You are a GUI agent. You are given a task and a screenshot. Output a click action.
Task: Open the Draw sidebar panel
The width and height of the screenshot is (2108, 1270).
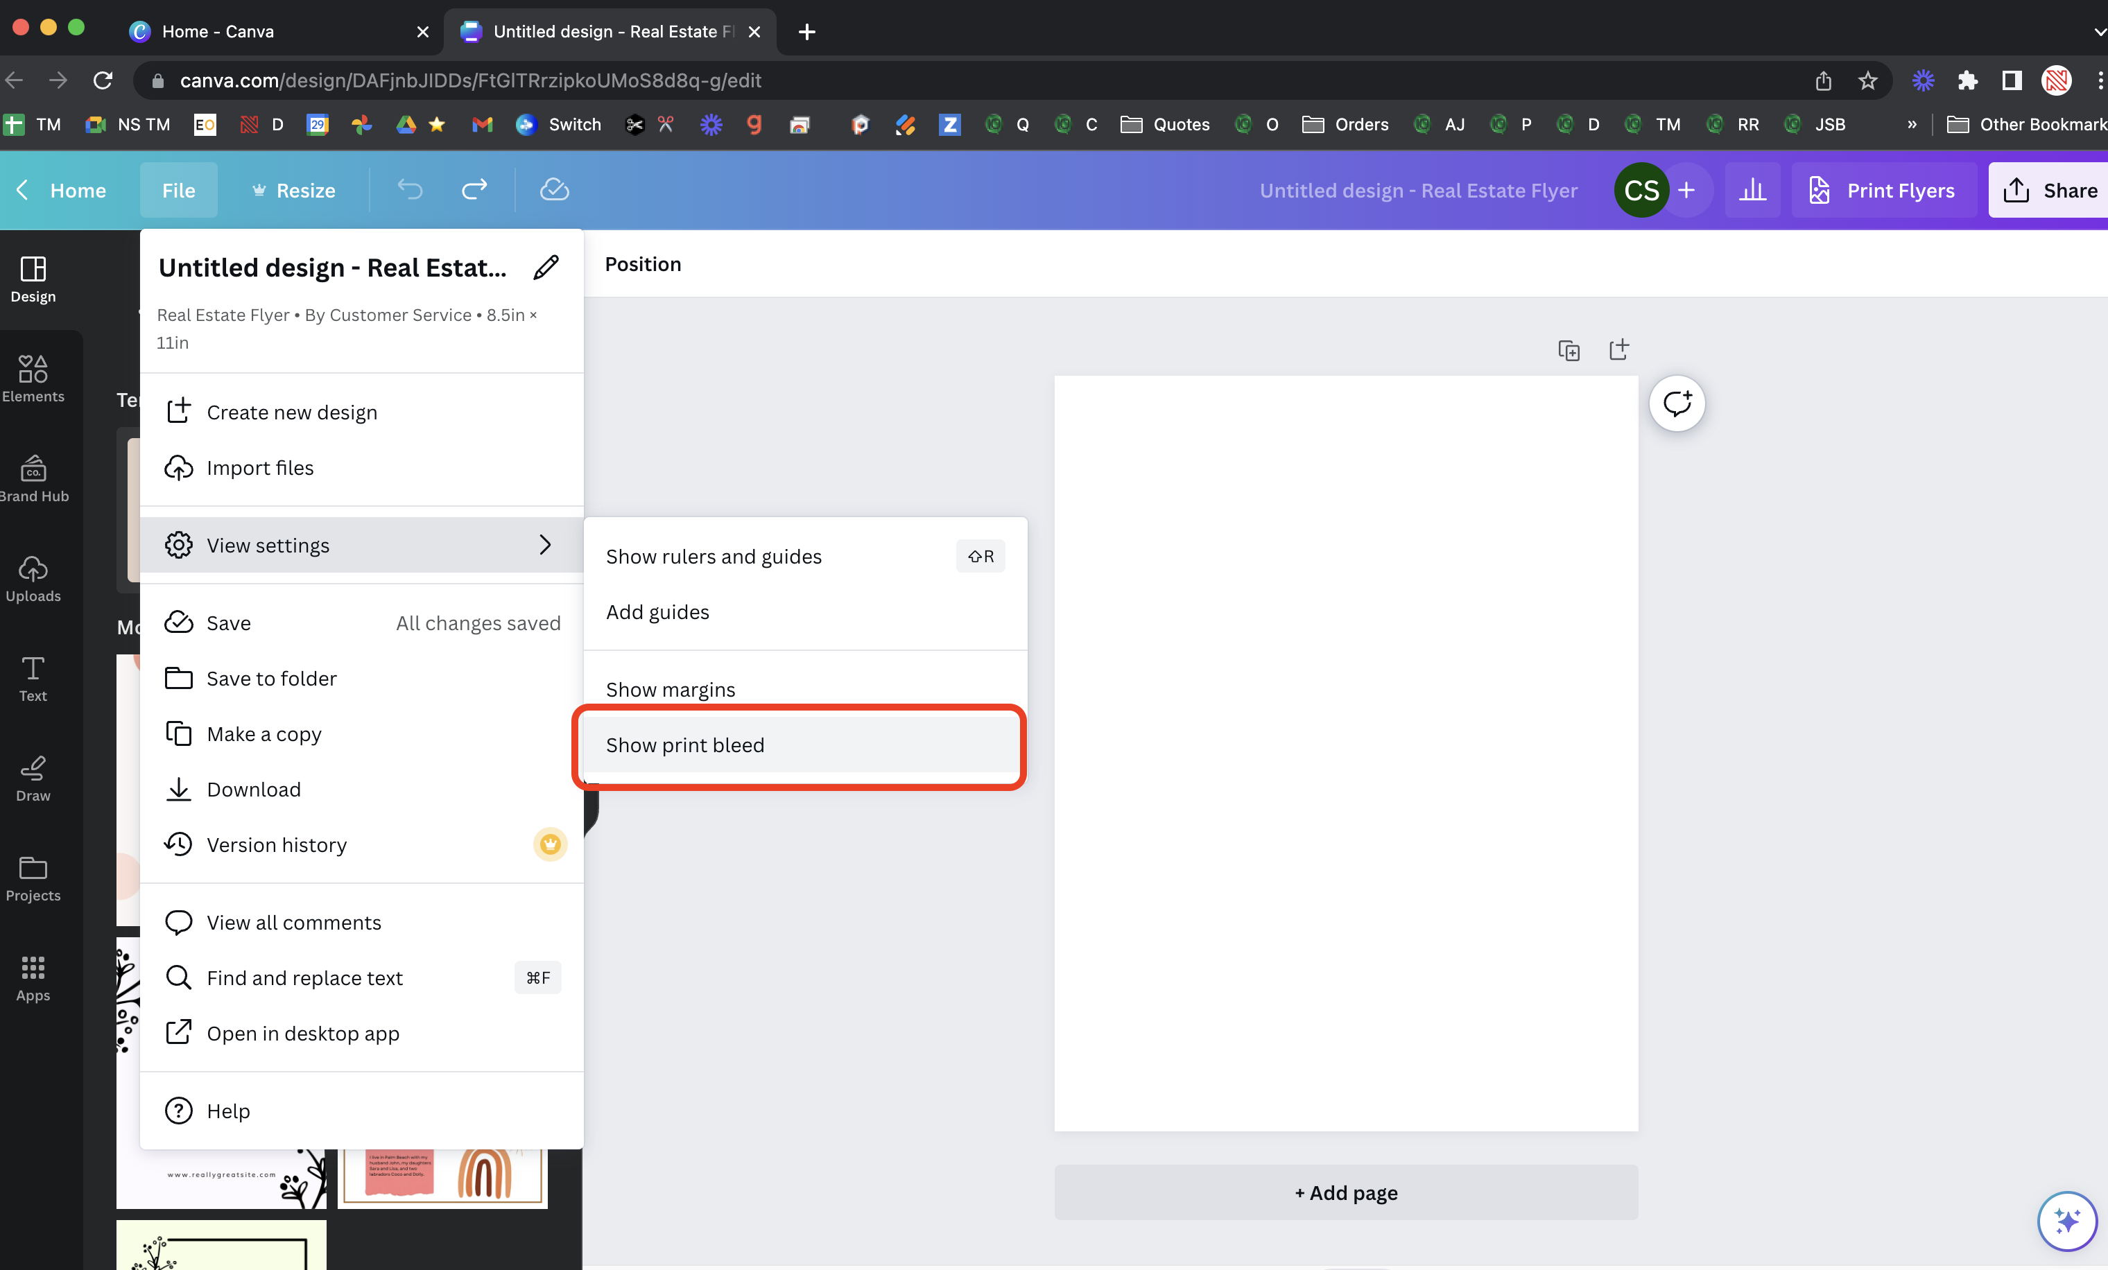[x=33, y=779]
